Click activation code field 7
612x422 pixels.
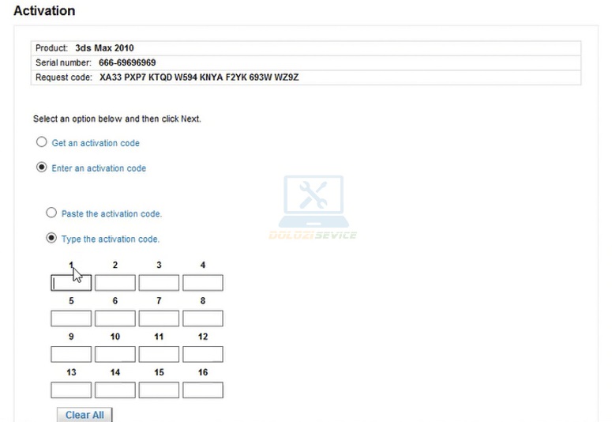159,318
